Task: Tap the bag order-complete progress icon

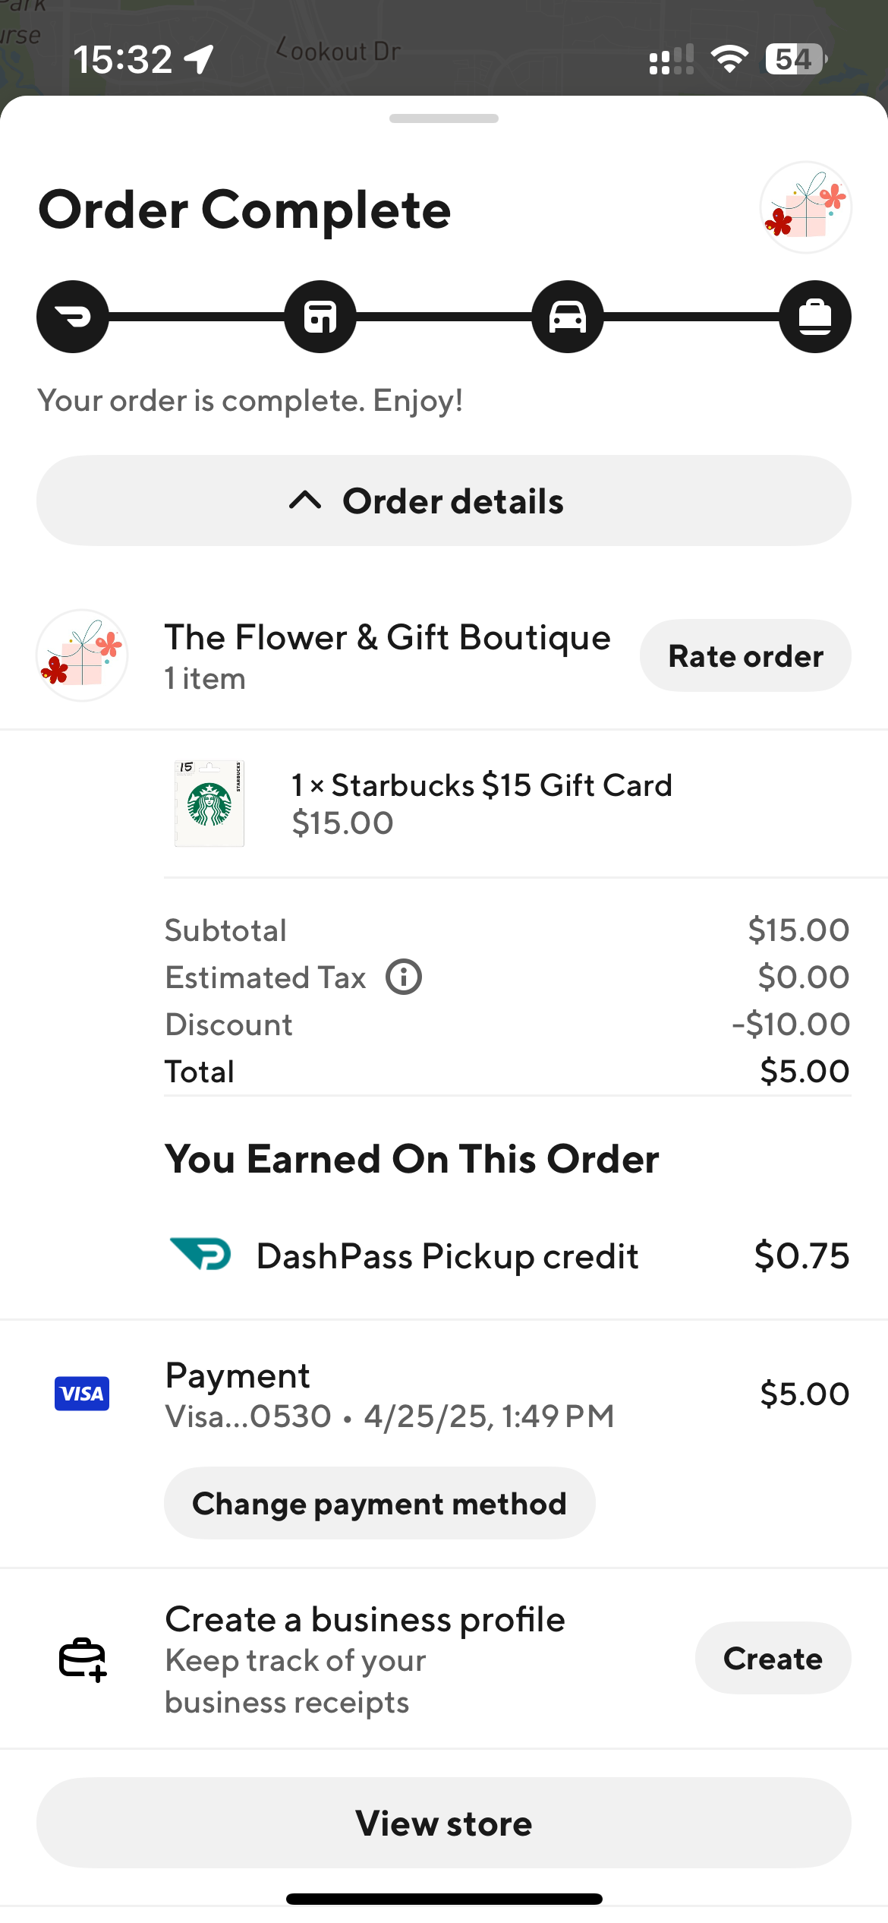Action: pos(815,317)
